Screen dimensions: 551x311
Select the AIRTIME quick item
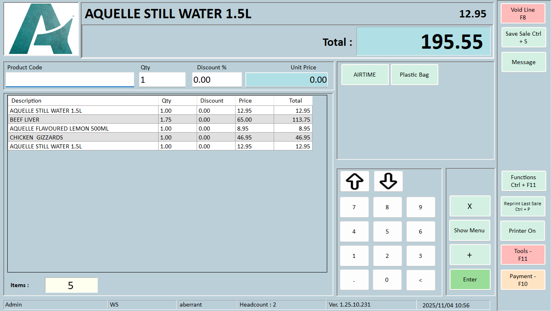364,75
